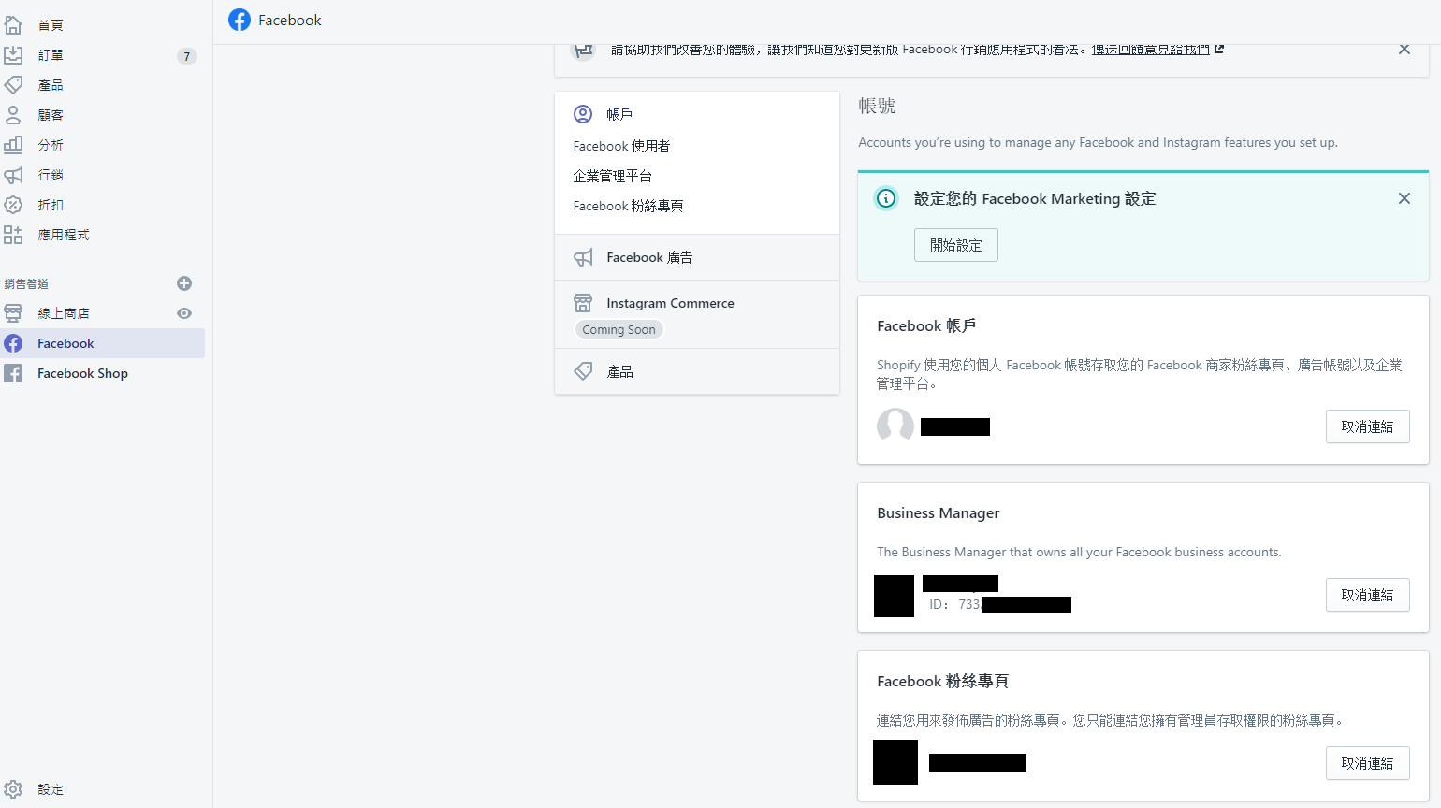Disconnect the Facebook 帳戶
The image size is (1441, 808).
[x=1368, y=426]
